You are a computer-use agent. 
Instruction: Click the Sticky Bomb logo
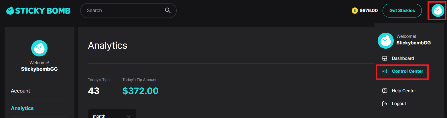click(38, 11)
